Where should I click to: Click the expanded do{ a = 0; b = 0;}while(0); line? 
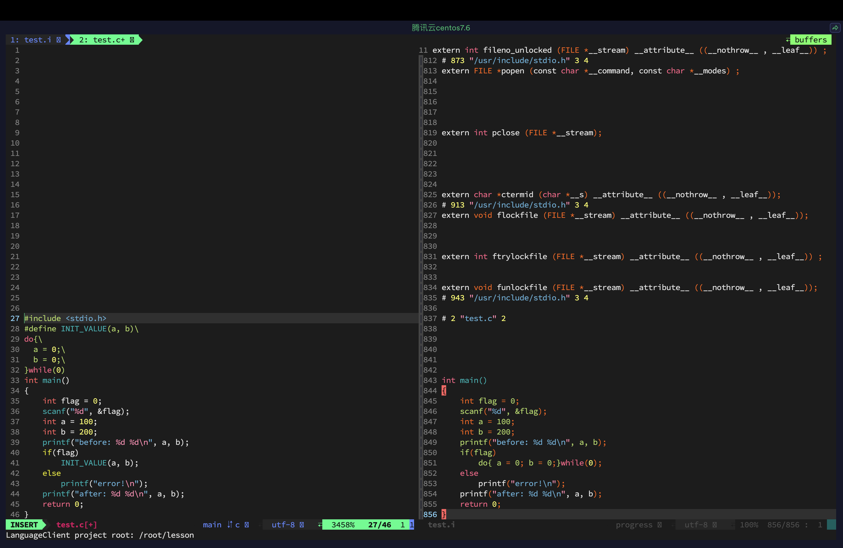(540, 463)
